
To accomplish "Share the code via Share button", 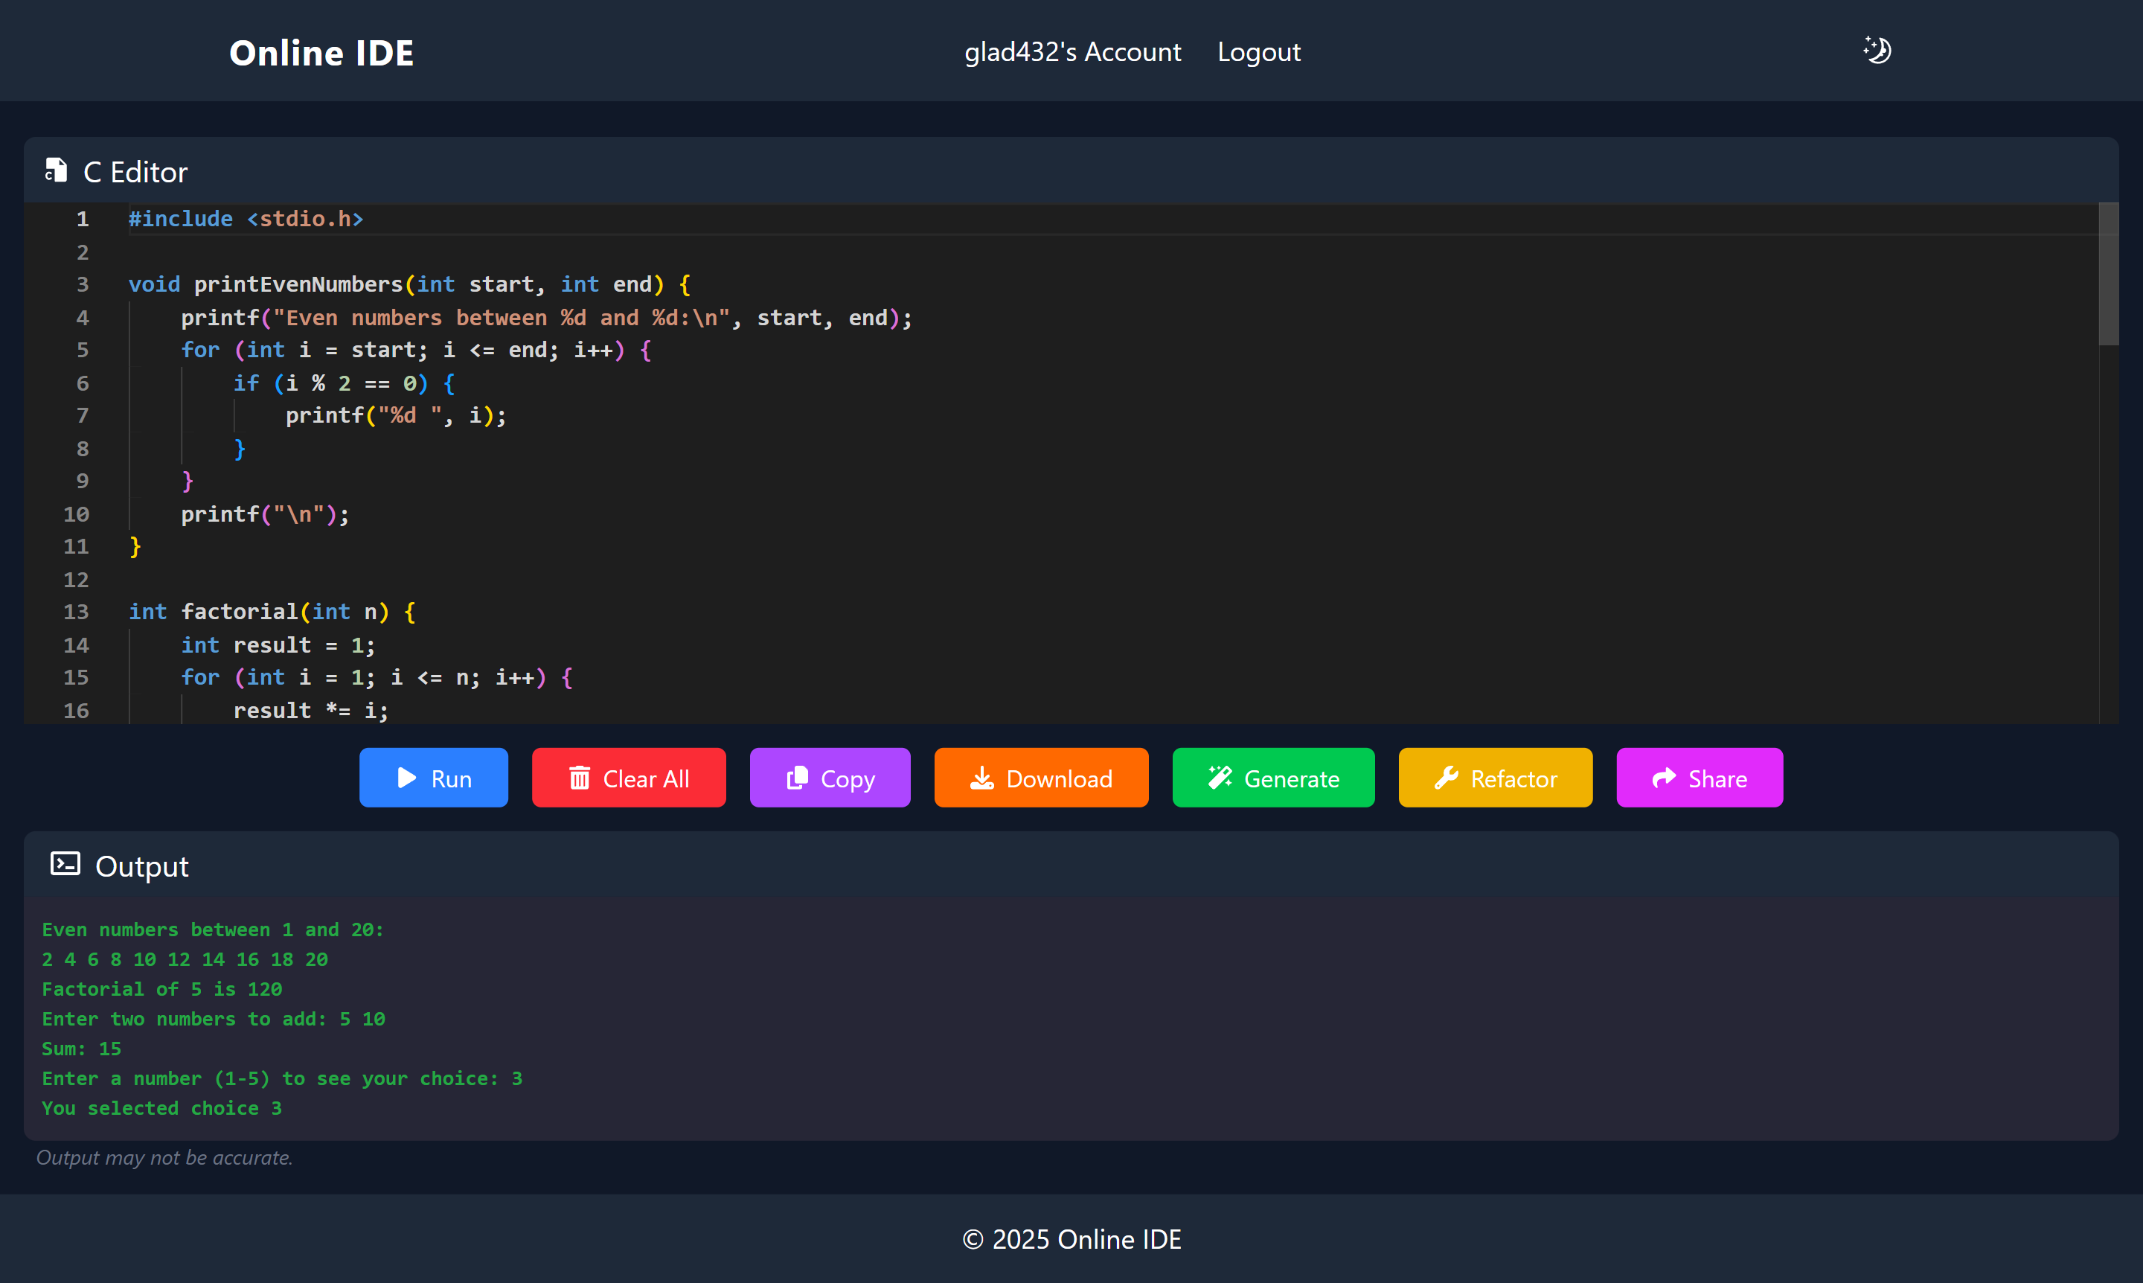I will coord(1700,777).
